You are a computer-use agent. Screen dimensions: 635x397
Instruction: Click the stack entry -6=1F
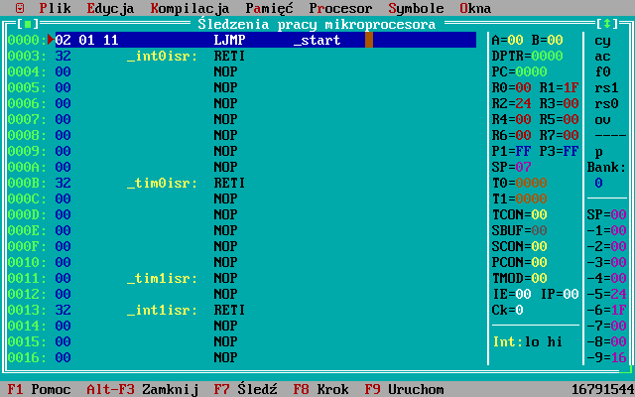[x=606, y=310]
